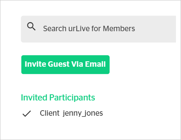Viewport: 181px width, 140px height.
Task: Tap the tick icon in participants list
Action: (x=27, y=114)
